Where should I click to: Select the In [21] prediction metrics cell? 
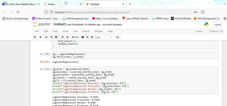tap(135, 80)
